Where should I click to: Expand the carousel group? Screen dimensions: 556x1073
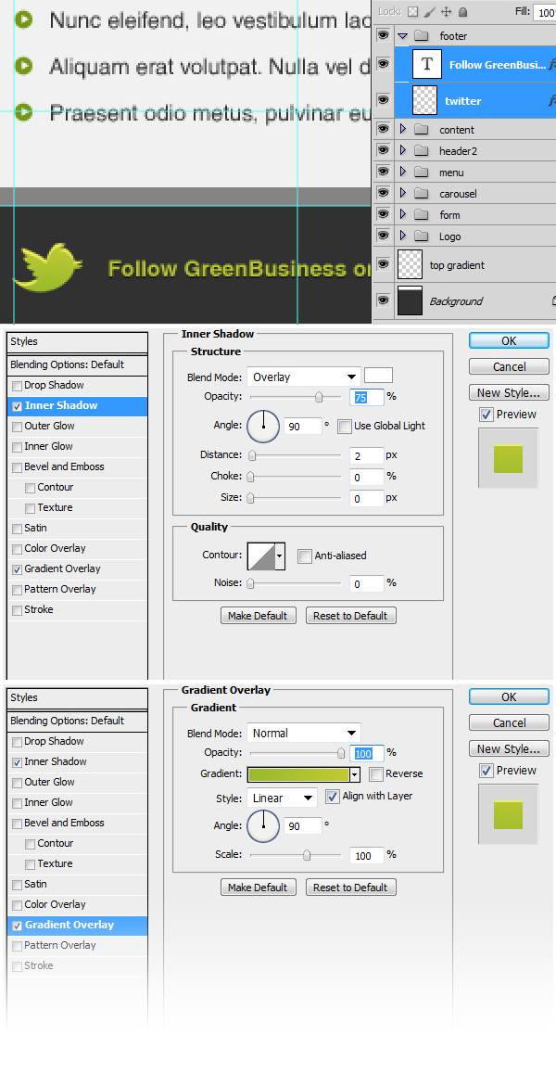pyautogui.click(x=403, y=192)
